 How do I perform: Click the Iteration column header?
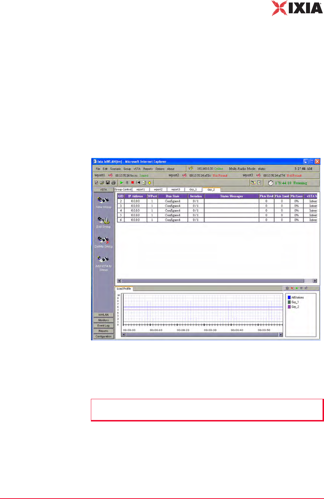coord(196,196)
